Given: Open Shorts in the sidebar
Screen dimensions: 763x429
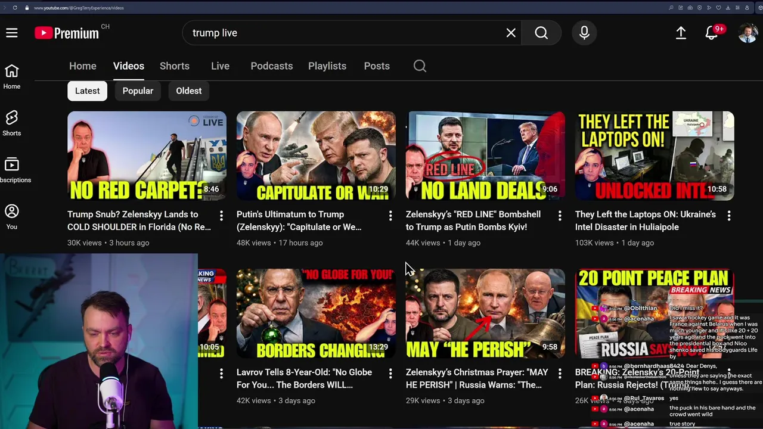Looking at the screenshot, I should (12, 123).
